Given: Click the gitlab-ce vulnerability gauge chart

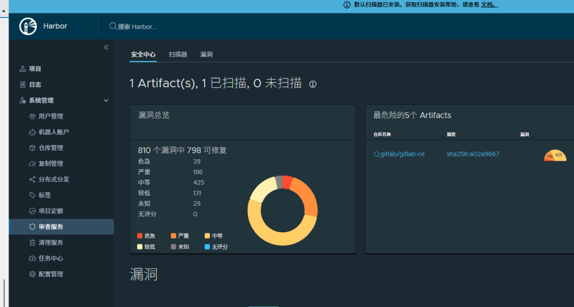Looking at the screenshot, I should [x=555, y=155].
